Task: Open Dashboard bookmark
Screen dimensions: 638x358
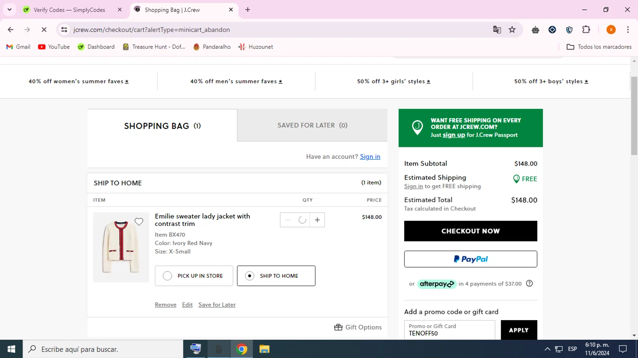Action: tap(96, 47)
